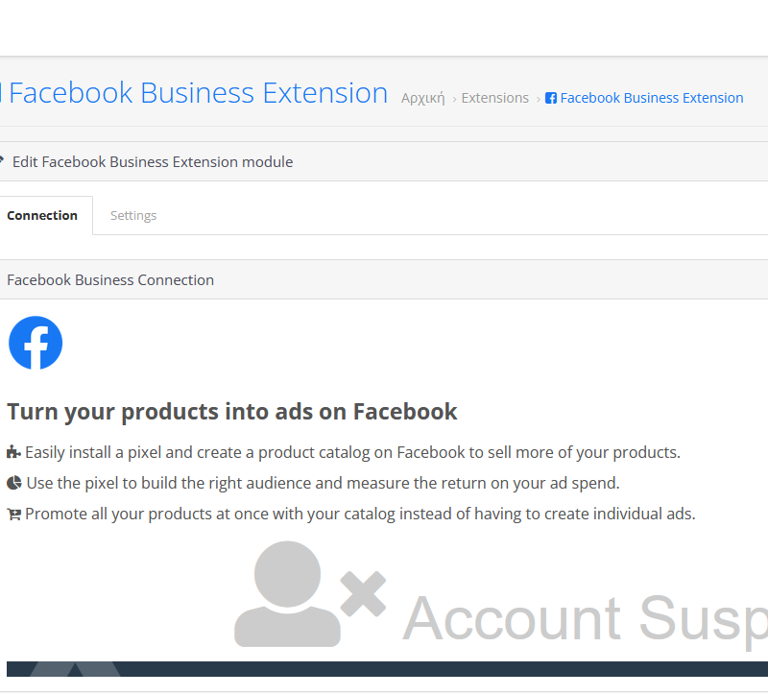Screen dimensions: 768x695
Task: Click the Account Suspended gray text
Action: tap(585, 618)
